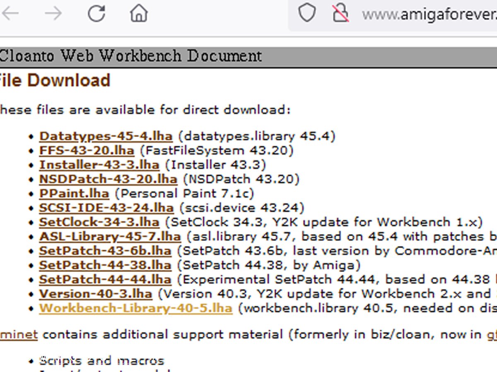Open the Installer-43-3.lha link
The height and width of the screenshot is (372, 497).
point(99,165)
